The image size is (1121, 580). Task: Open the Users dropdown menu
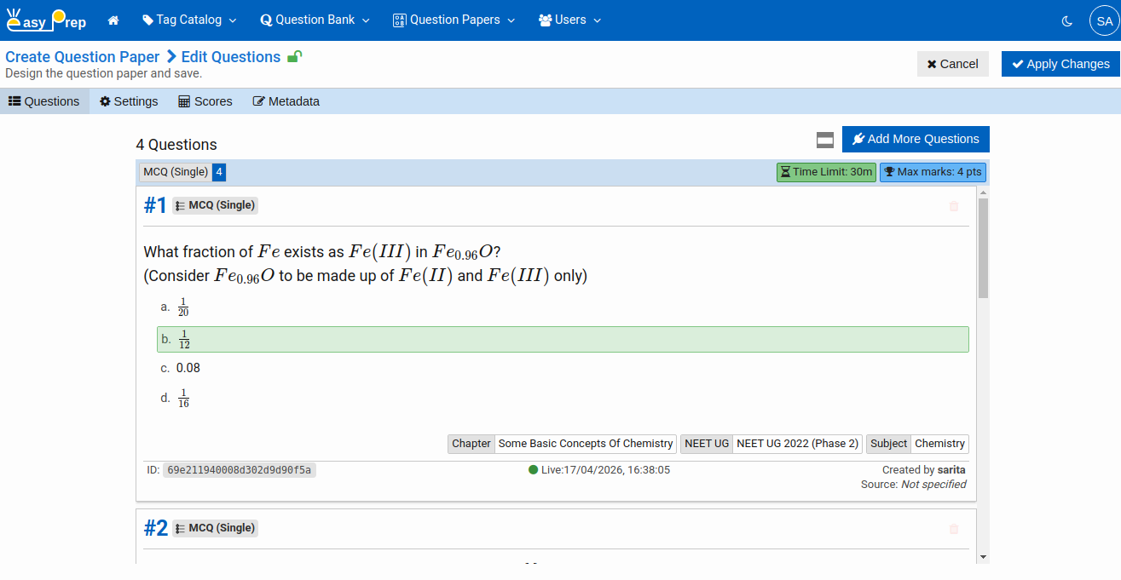coord(569,20)
